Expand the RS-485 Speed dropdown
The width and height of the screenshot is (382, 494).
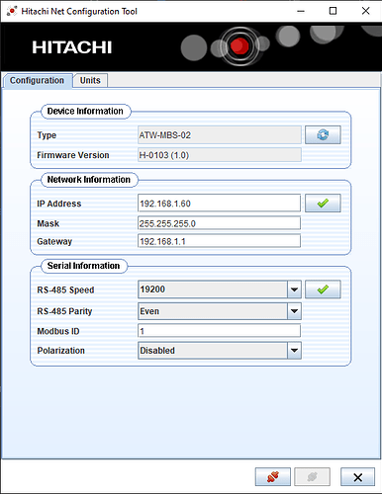tap(294, 289)
